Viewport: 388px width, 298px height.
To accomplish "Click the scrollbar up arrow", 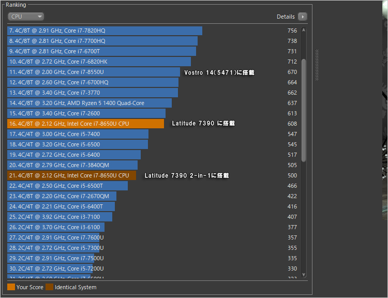I will pyautogui.click(x=304, y=29).
